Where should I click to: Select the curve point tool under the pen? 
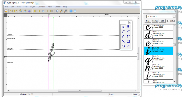pyautogui.click(x=128, y=32)
